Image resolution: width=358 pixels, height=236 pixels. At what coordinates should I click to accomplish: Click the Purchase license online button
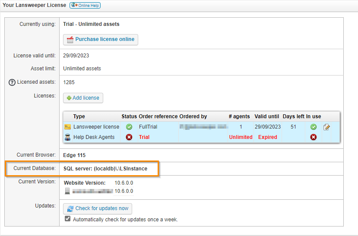[x=101, y=39]
